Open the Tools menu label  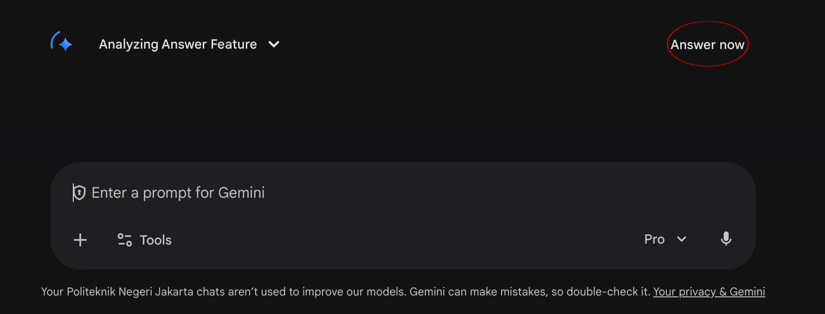(x=156, y=240)
